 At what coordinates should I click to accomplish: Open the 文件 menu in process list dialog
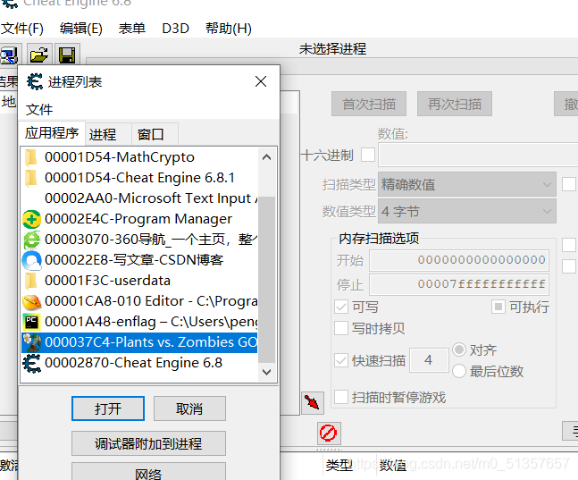click(39, 110)
